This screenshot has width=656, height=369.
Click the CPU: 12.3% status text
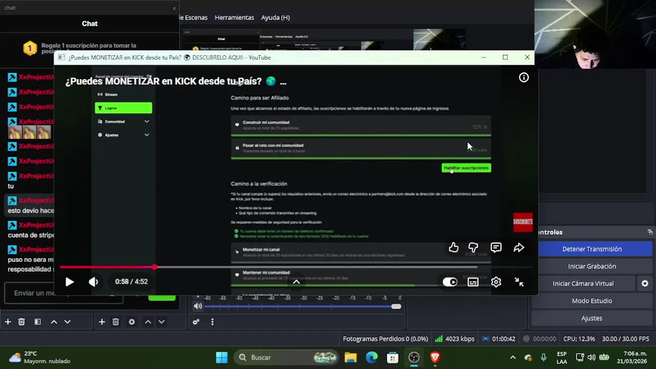point(579,339)
